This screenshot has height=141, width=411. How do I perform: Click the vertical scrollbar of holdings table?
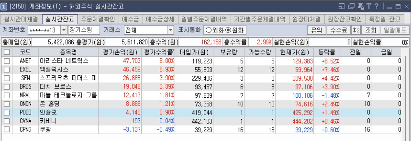click(x=406, y=95)
